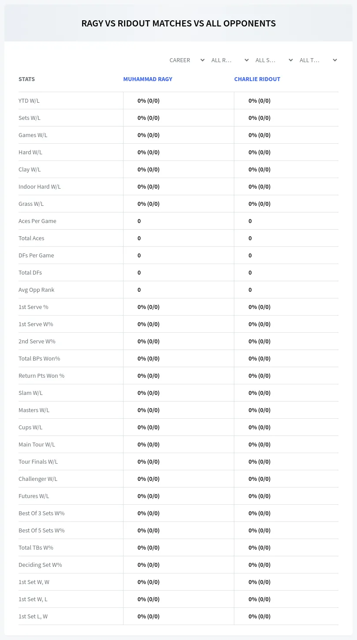Click the Deciding Set W% row label
Screen dimensions: 357x640
click(x=40, y=565)
